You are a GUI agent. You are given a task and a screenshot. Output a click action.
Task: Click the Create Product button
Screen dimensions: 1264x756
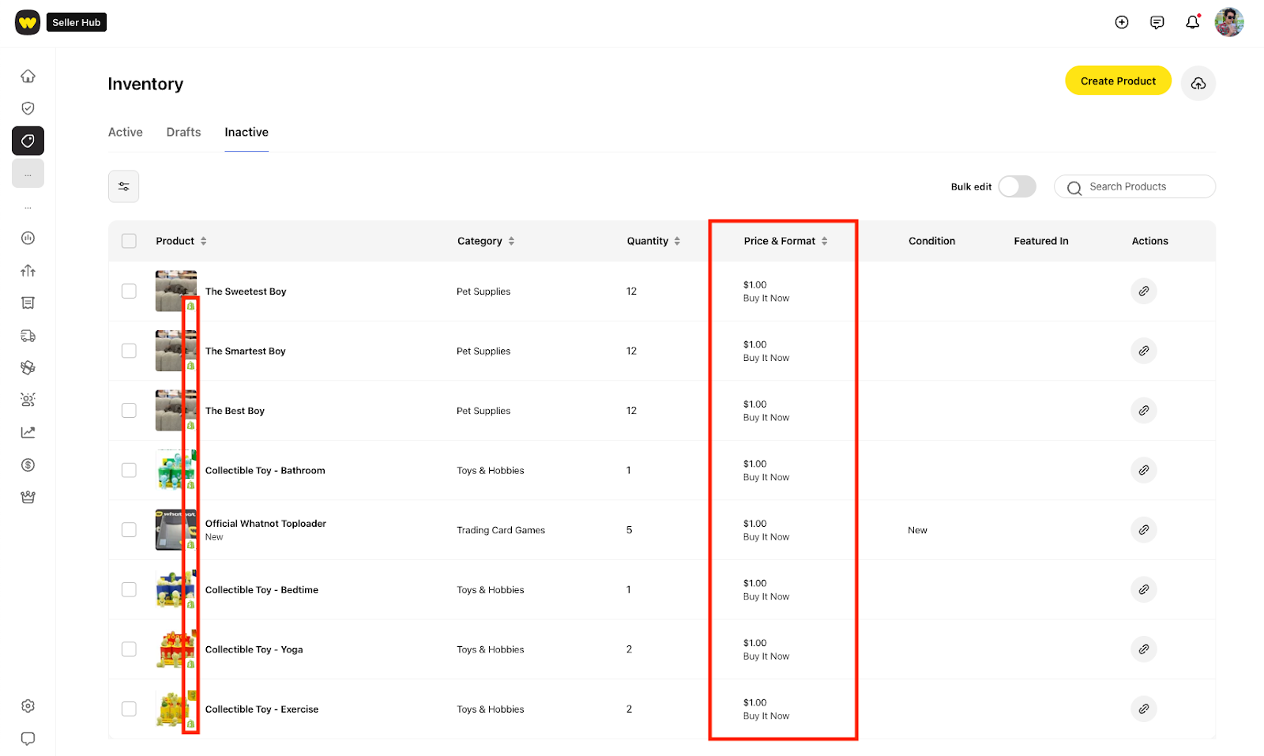tap(1117, 81)
